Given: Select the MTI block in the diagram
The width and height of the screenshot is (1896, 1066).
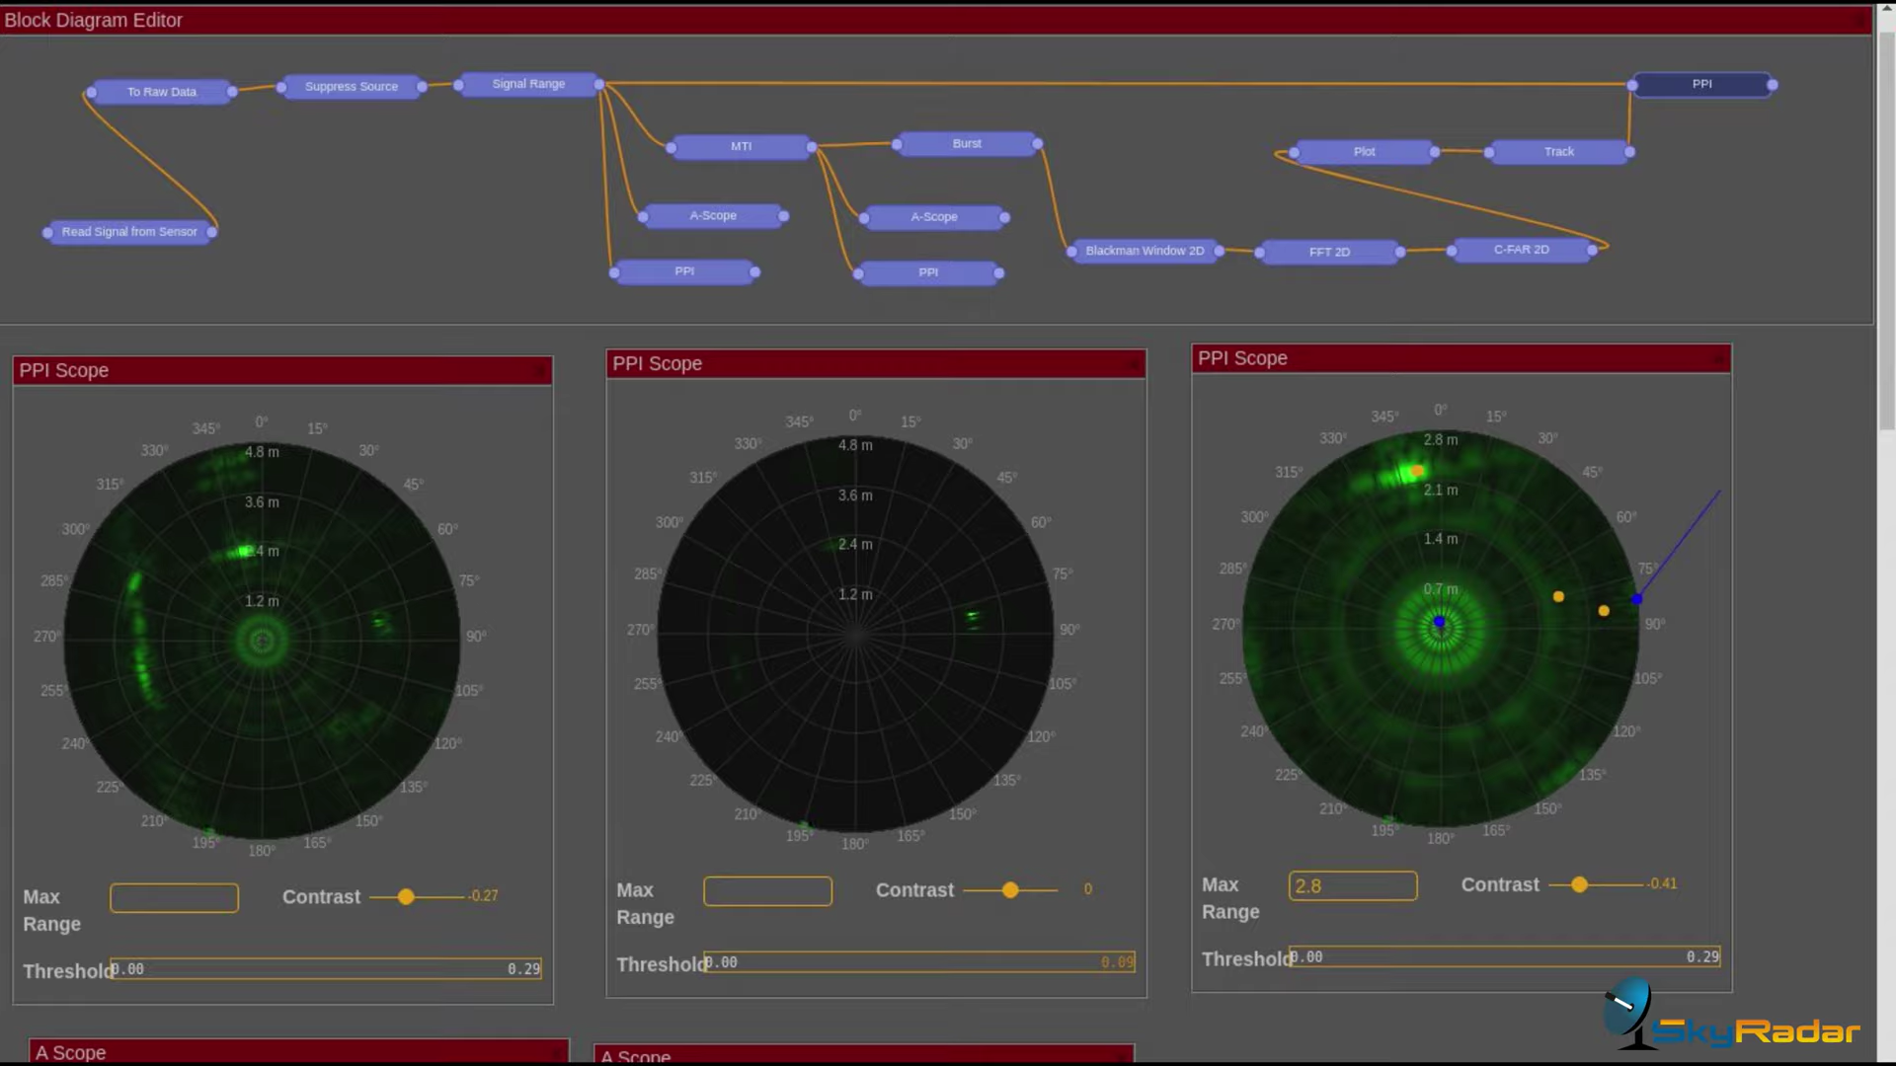Looking at the screenshot, I should [x=741, y=146].
